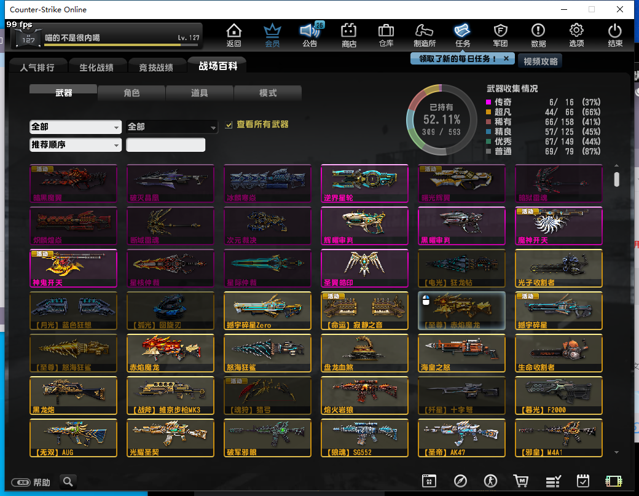The image size is (639, 496).
Task: Click the 结束 power icon
Action: 615,35
